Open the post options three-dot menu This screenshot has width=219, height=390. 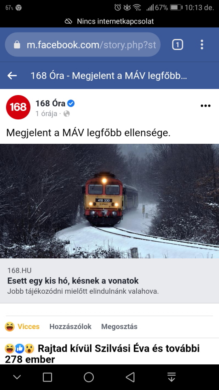205,106
